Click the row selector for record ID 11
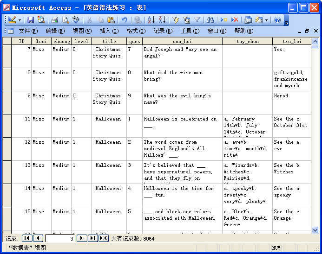 point(7,126)
